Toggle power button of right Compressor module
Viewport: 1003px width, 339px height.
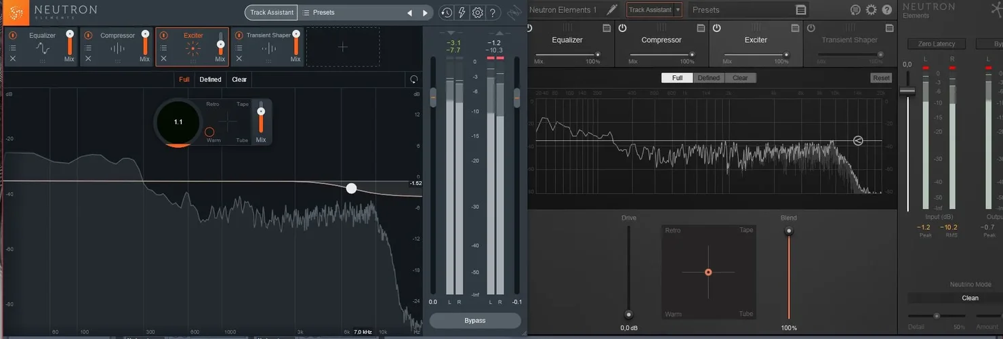click(622, 28)
